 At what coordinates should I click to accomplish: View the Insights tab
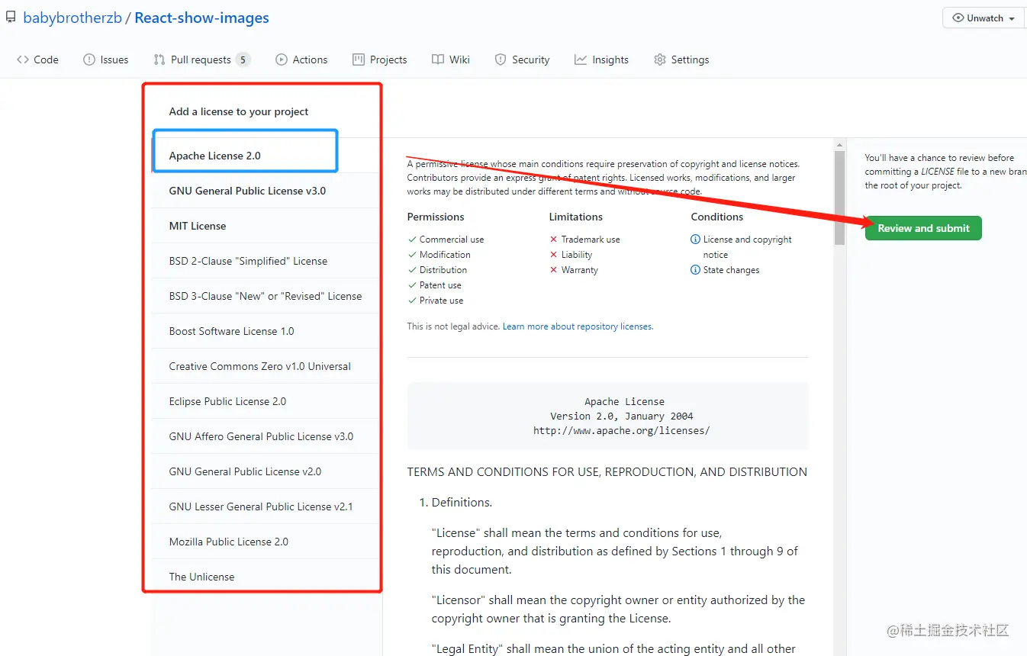[x=602, y=59]
